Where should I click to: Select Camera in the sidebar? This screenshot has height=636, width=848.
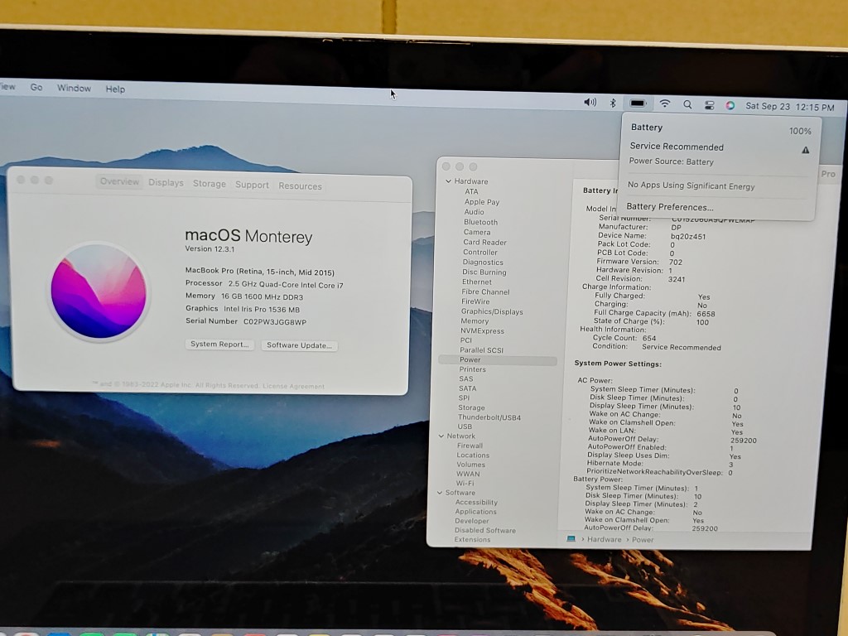coord(477,232)
